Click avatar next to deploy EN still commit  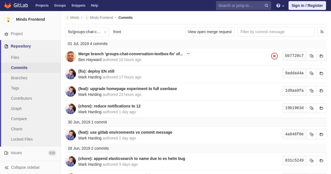[x=71, y=74]
